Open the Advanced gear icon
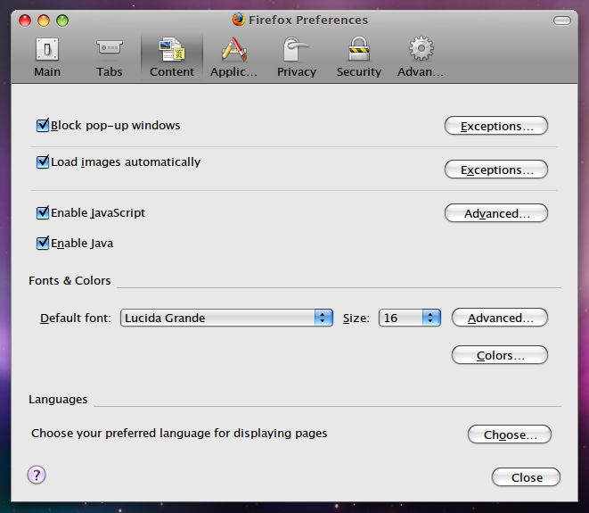Image resolution: width=589 pixels, height=513 pixels. [421, 48]
